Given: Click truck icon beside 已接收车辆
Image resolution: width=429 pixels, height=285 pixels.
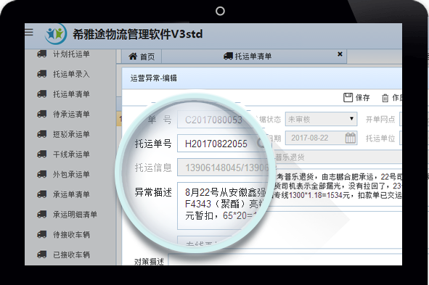Looking at the screenshot, I should click(x=42, y=255).
